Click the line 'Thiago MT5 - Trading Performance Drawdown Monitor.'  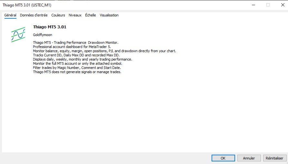[x=76, y=43]
